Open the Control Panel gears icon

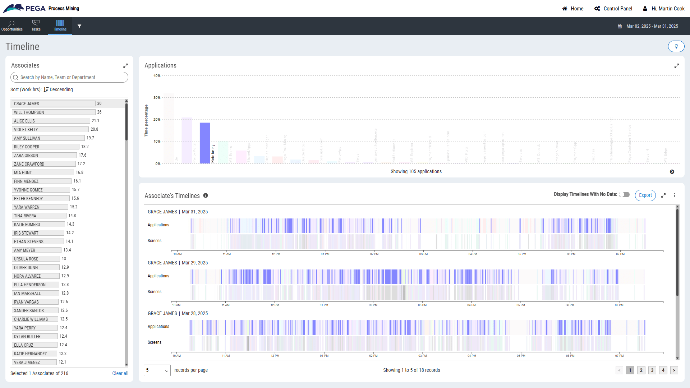pos(597,9)
